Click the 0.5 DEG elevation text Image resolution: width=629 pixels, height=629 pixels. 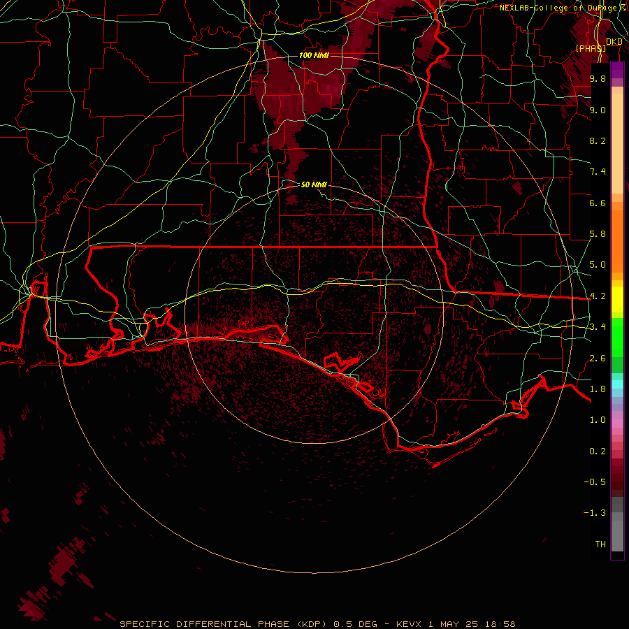click(356, 624)
